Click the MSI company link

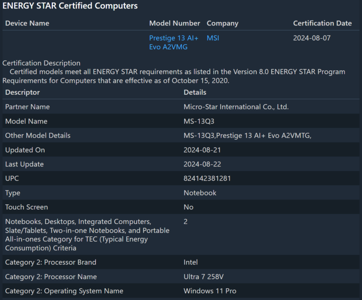[x=213, y=38]
